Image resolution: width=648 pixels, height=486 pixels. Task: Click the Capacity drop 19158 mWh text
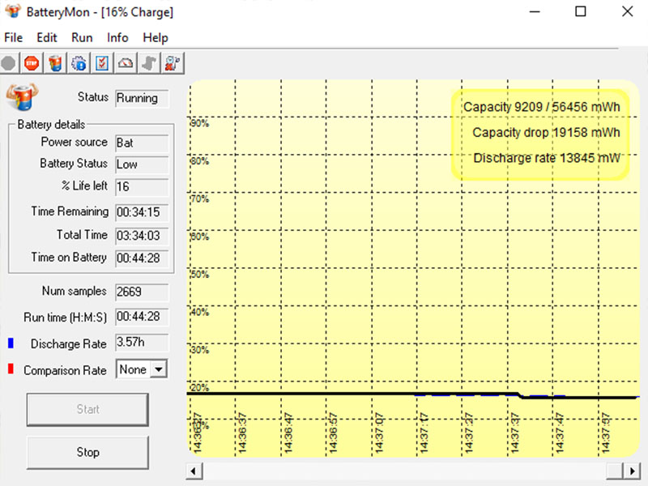tap(546, 133)
